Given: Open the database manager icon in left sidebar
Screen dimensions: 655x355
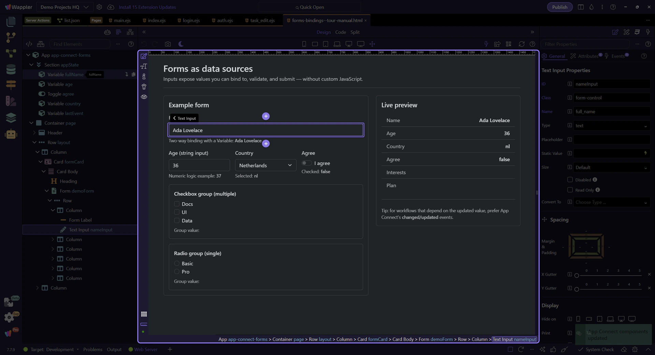Looking at the screenshot, I should click(11, 69).
